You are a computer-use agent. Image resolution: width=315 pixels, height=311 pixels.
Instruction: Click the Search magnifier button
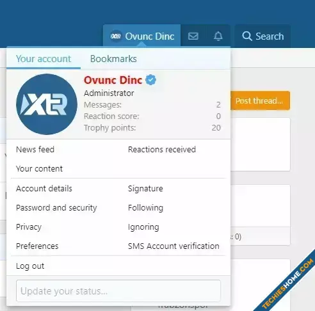pyautogui.click(x=263, y=36)
